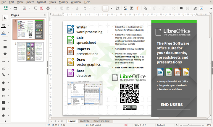
Task: Select the Block Arrows tool
Action: [x=3, y=96]
